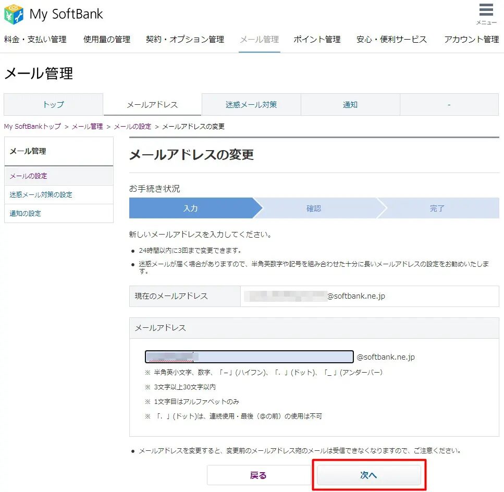Switch to the メールアドレス tab
Screen dimensions: 504x492
pos(152,105)
